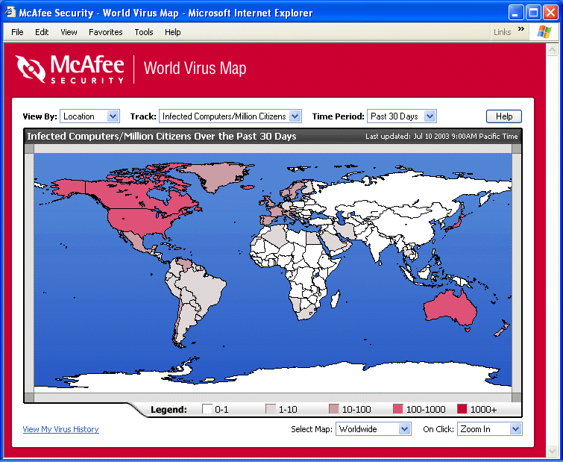Click the page scrollbar down arrow
Image resolution: width=563 pixels, height=462 pixels.
[x=552, y=451]
